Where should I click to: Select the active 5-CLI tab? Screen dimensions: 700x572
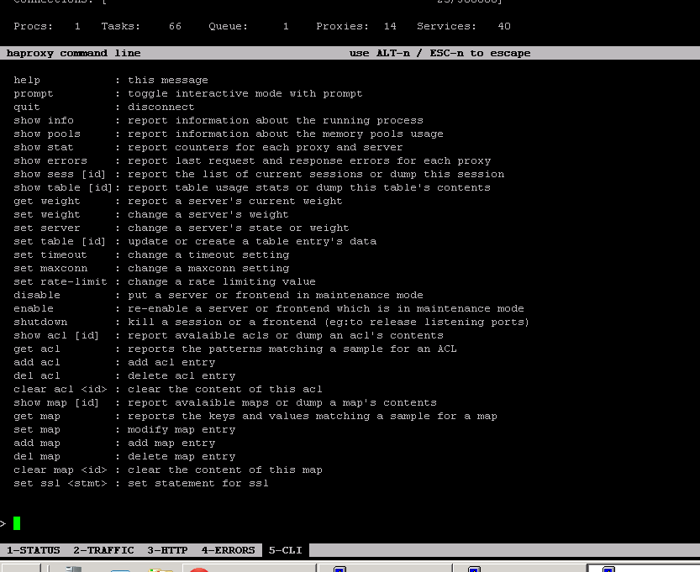pyautogui.click(x=285, y=550)
